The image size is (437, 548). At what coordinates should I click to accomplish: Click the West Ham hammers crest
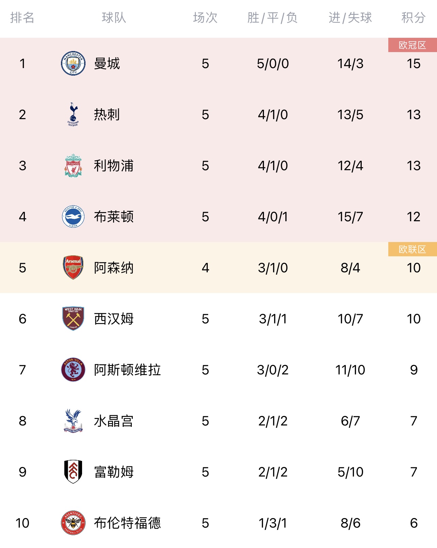pyautogui.click(x=73, y=319)
